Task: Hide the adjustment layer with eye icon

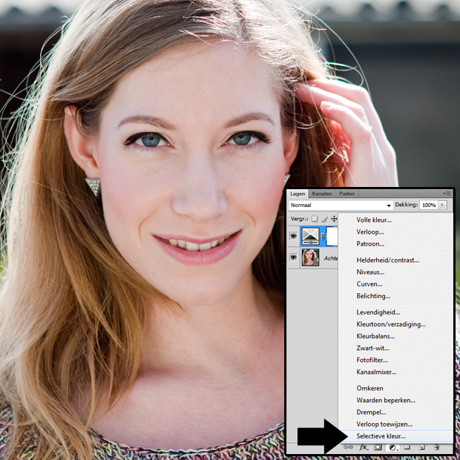Action: [294, 237]
